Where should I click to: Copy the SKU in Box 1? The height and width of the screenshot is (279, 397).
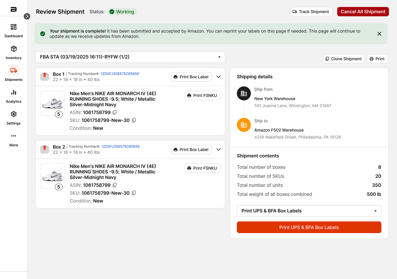[x=134, y=120]
